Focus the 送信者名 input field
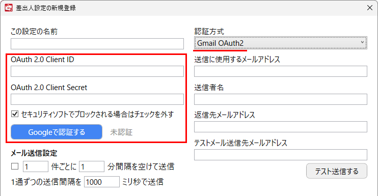 [x=281, y=99]
